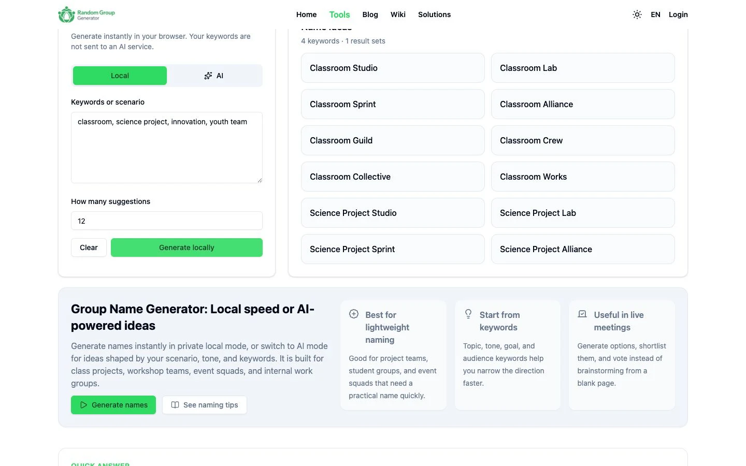Click the Group Name Generator heading
This screenshot has width=746, height=466.
[x=193, y=317]
